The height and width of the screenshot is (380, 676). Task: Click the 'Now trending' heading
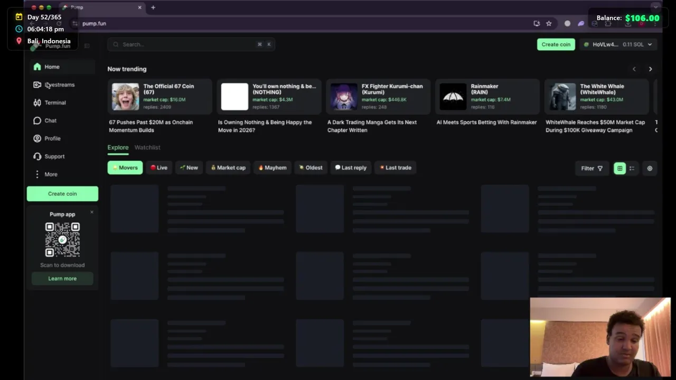(127, 69)
